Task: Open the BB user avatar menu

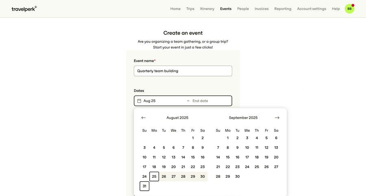Action: [349, 9]
